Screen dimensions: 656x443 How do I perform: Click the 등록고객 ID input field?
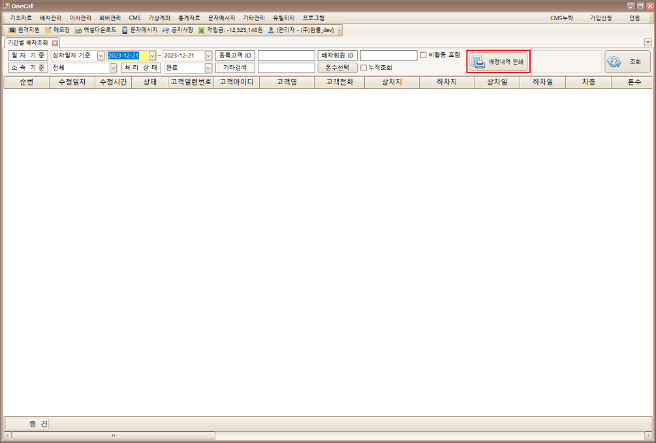[x=286, y=55]
